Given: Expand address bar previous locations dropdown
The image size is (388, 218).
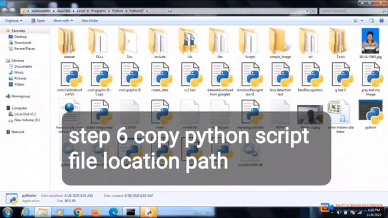Looking at the screenshot, I should click(x=307, y=11).
